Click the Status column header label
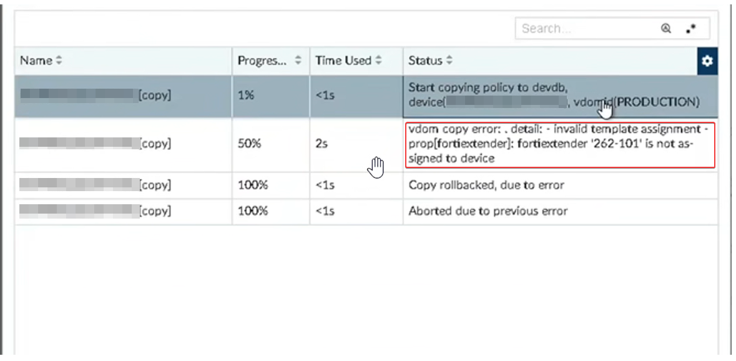 [425, 61]
